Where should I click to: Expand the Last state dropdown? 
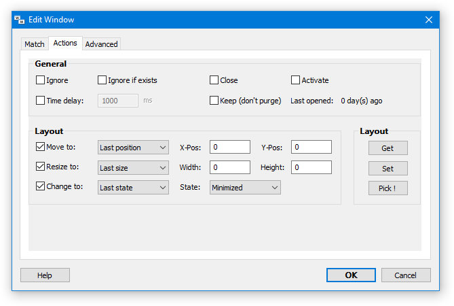(x=133, y=188)
